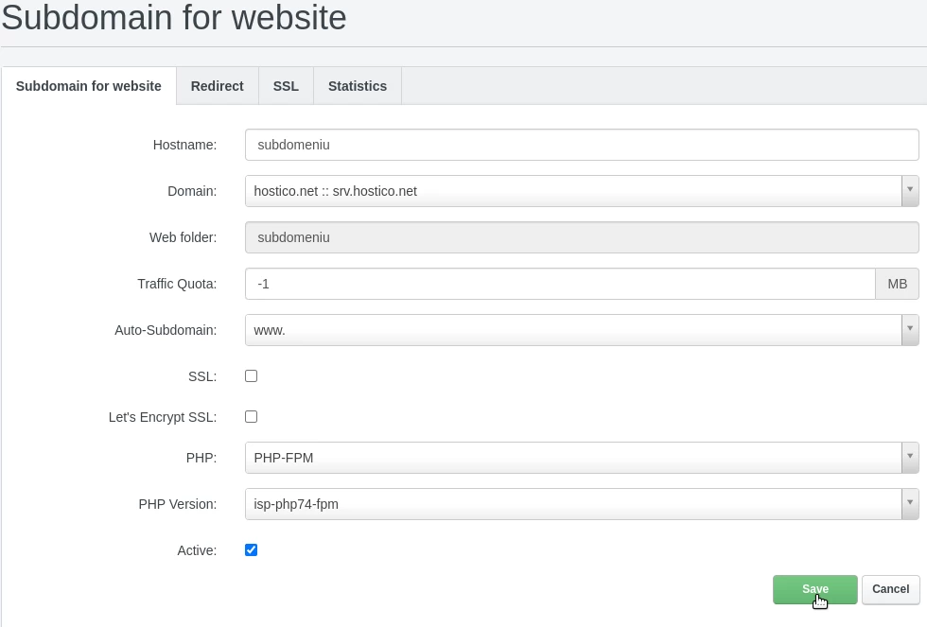The width and height of the screenshot is (927, 627).
Task: Click the Auto-Subdomain dropdown arrow
Action: coord(909,330)
